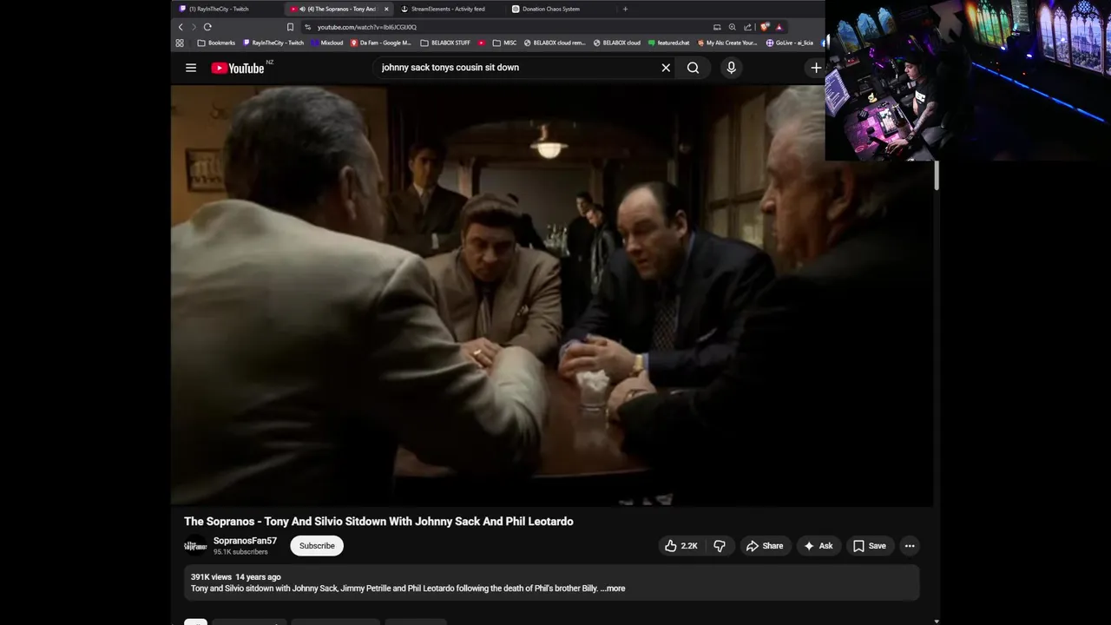Go back in browser history
This screenshot has height=625, width=1111.
(181, 27)
